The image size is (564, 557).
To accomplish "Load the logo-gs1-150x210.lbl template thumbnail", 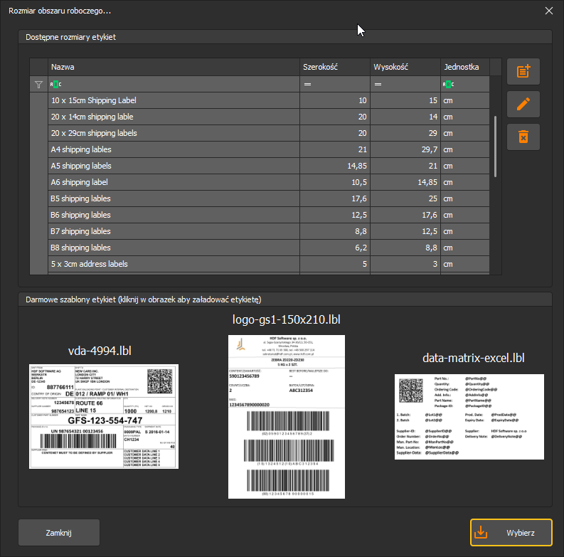I will point(287,417).
